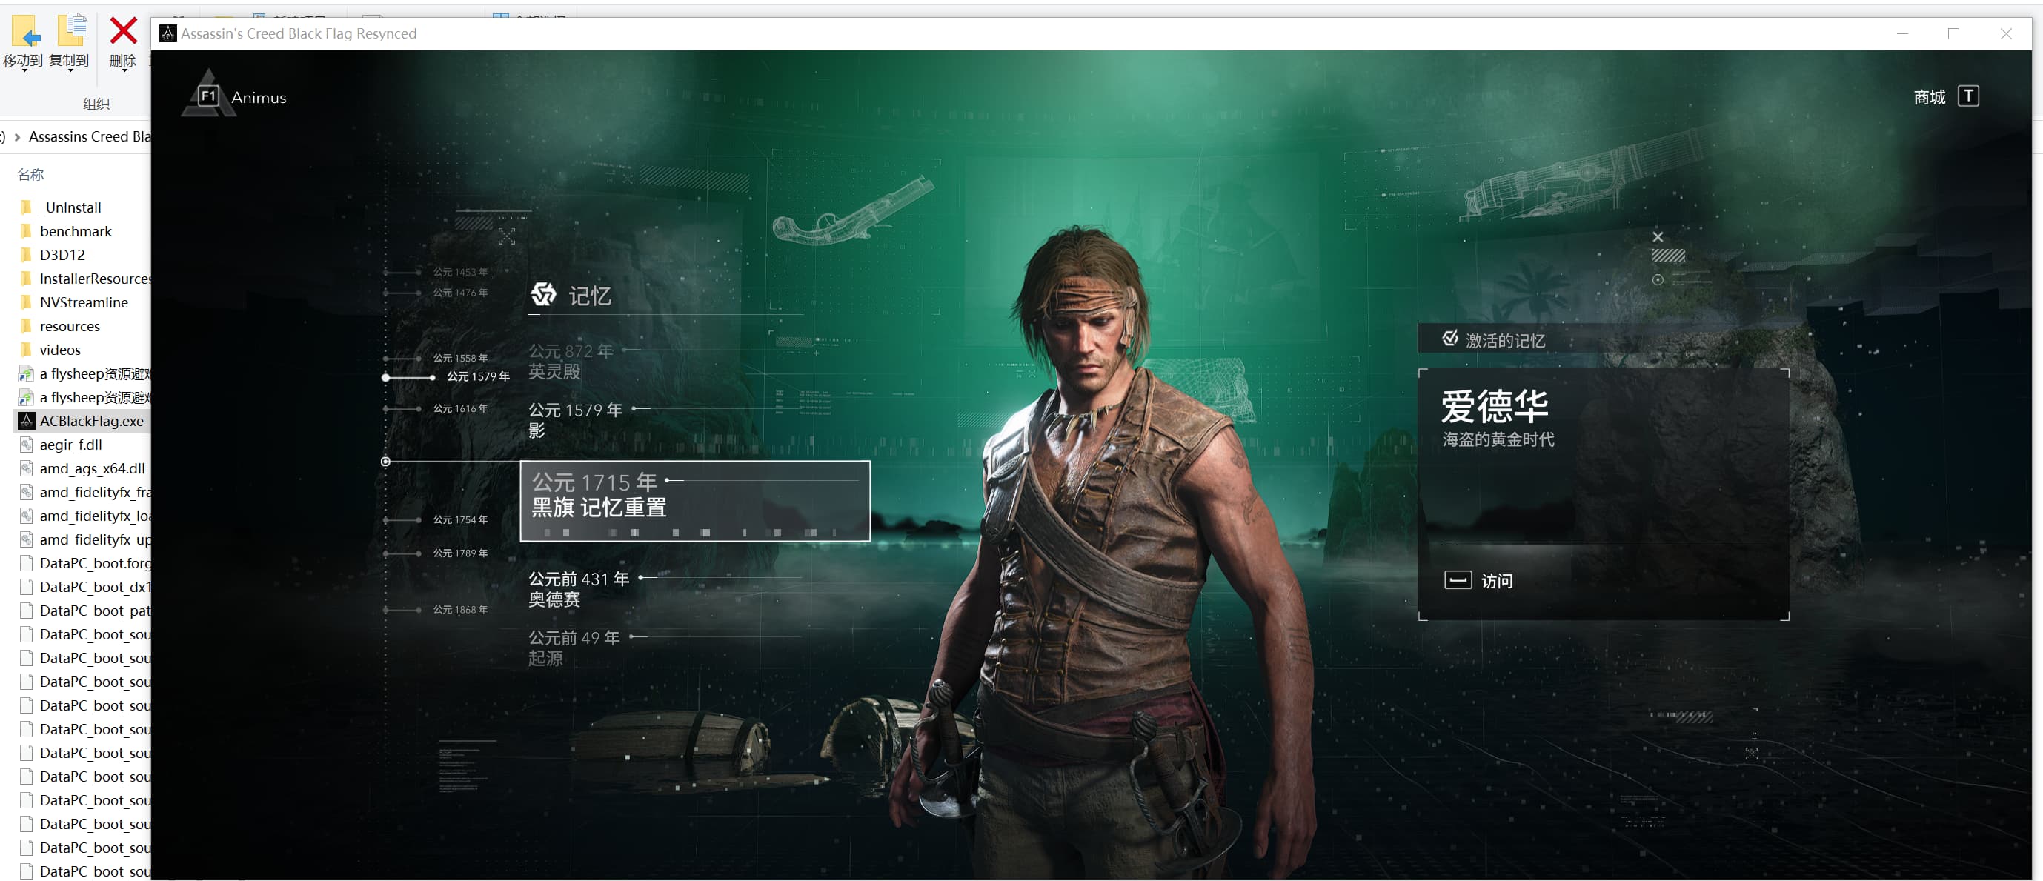2043x881 pixels.
Task: Select highlighted timeline marker 公元 1579 年
Action: [478, 376]
